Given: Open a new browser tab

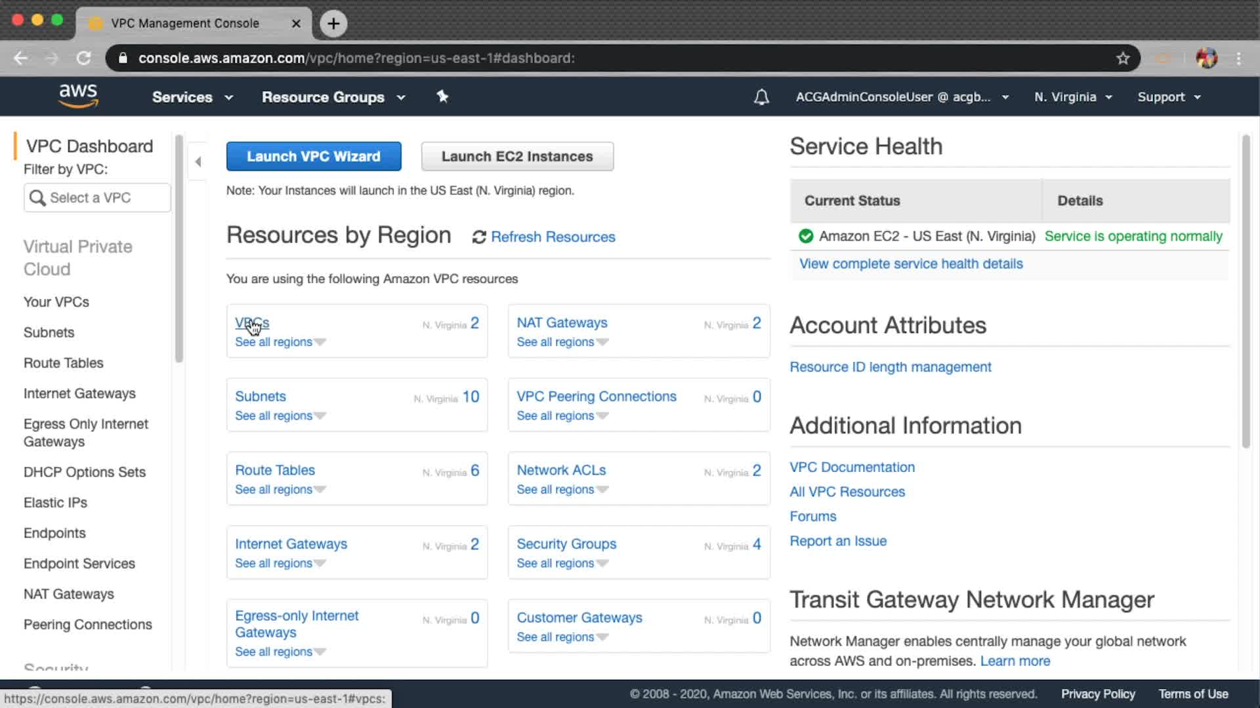Looking at the screenshot, I should pyautogui.click(x=333, y=24).
